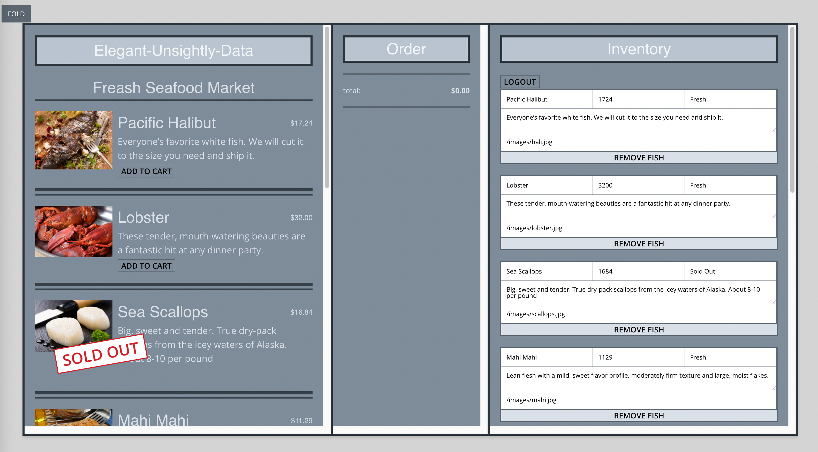Remove Pacific Halibut from inventory

pyautogui.click(x=639, y=158)
